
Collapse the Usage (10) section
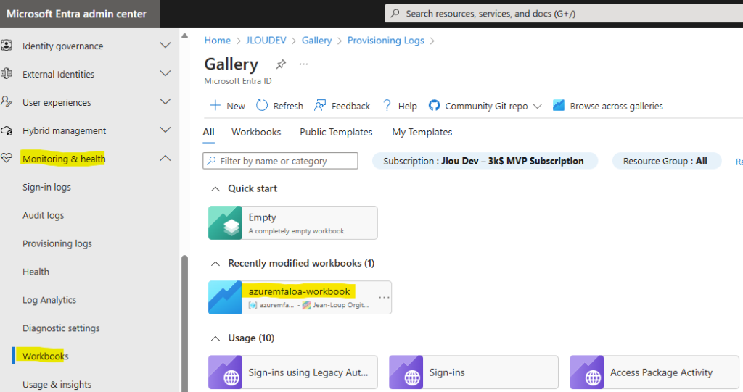click(x=215, y=338)
